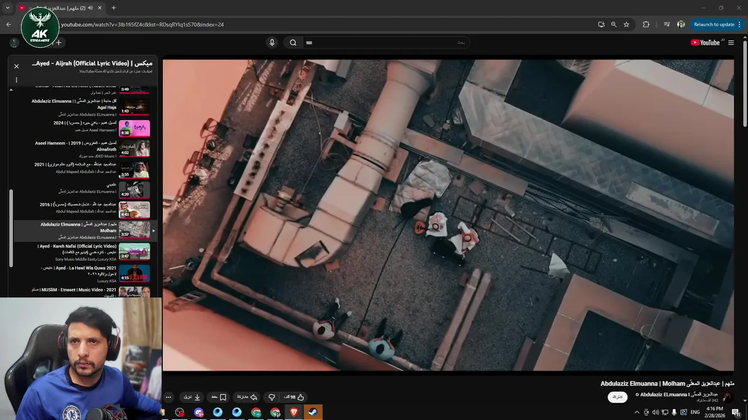Open the new tab plus button
The height and width of the screenshot is (420, 748).
coord(113,8)
